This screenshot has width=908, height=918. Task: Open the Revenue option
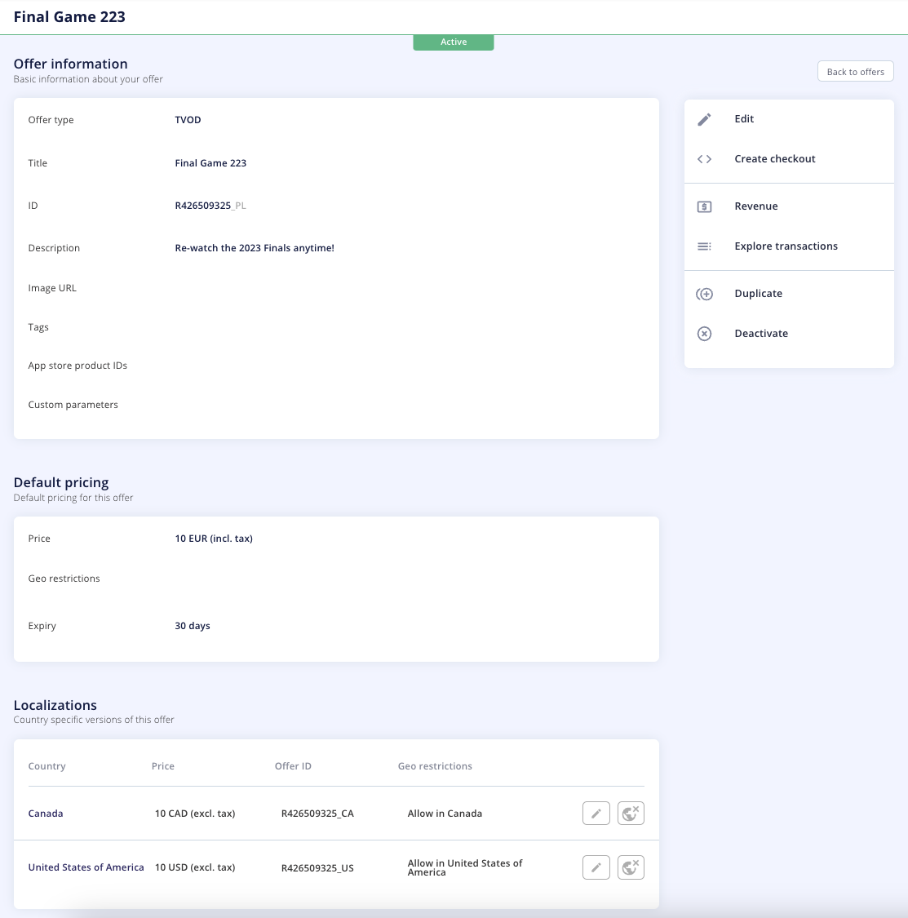point(755,206)
